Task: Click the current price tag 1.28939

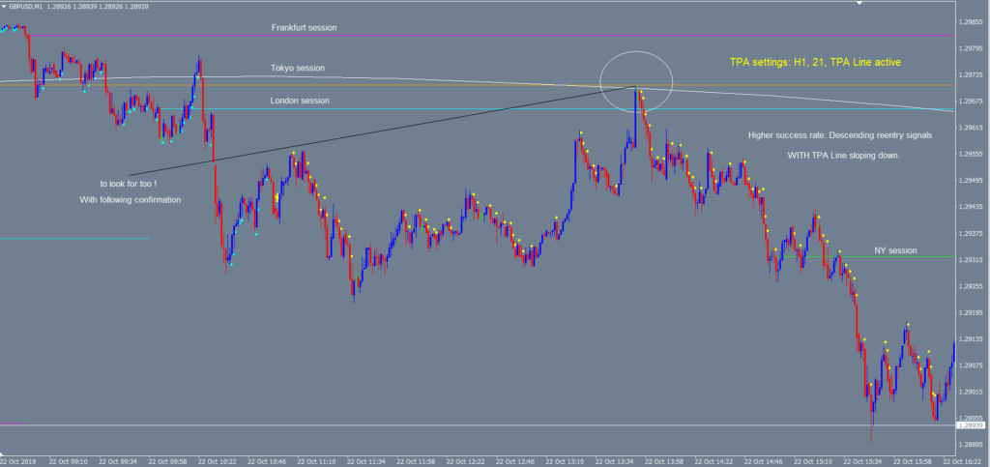Action: (970, 425)
